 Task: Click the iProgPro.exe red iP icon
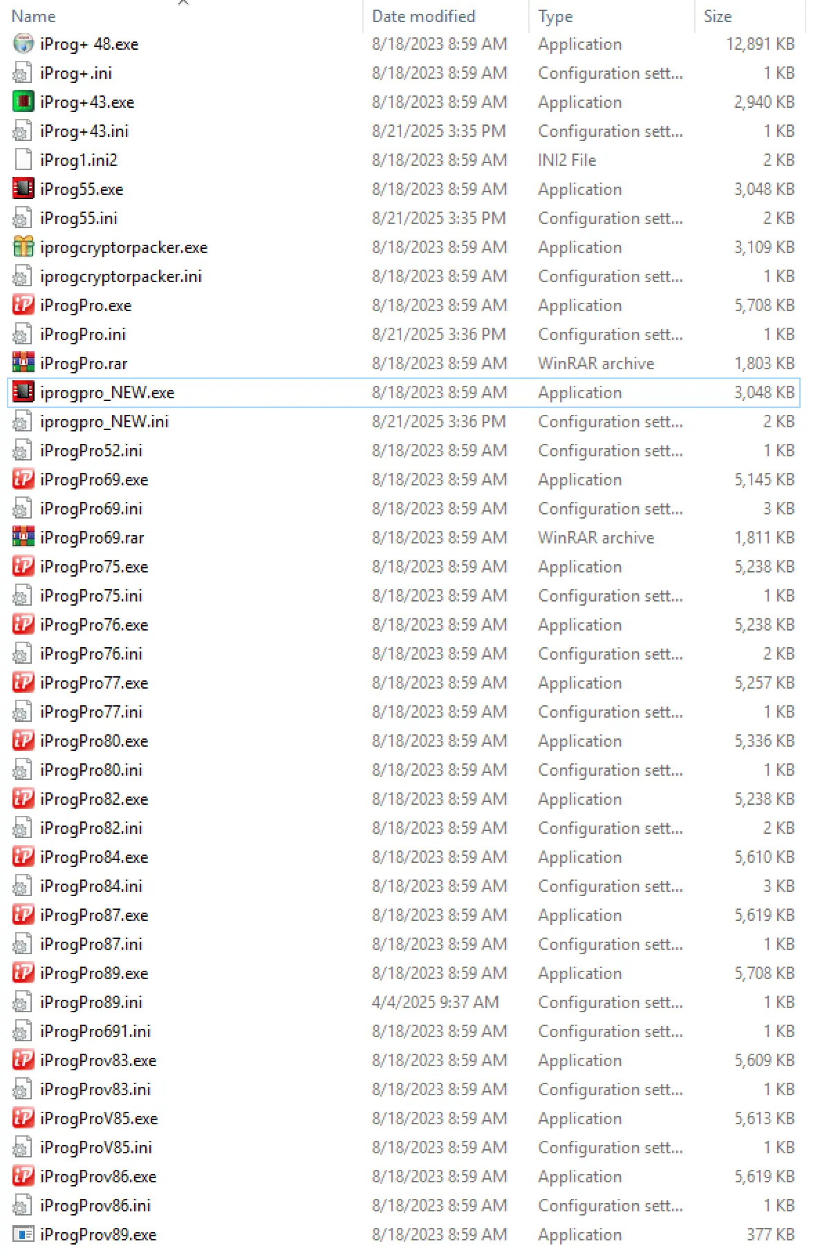point(23,306)
